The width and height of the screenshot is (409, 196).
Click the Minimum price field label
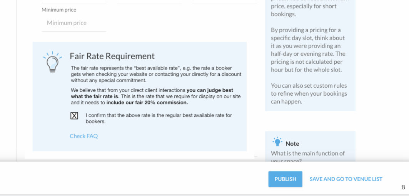[x=59, y=10]
